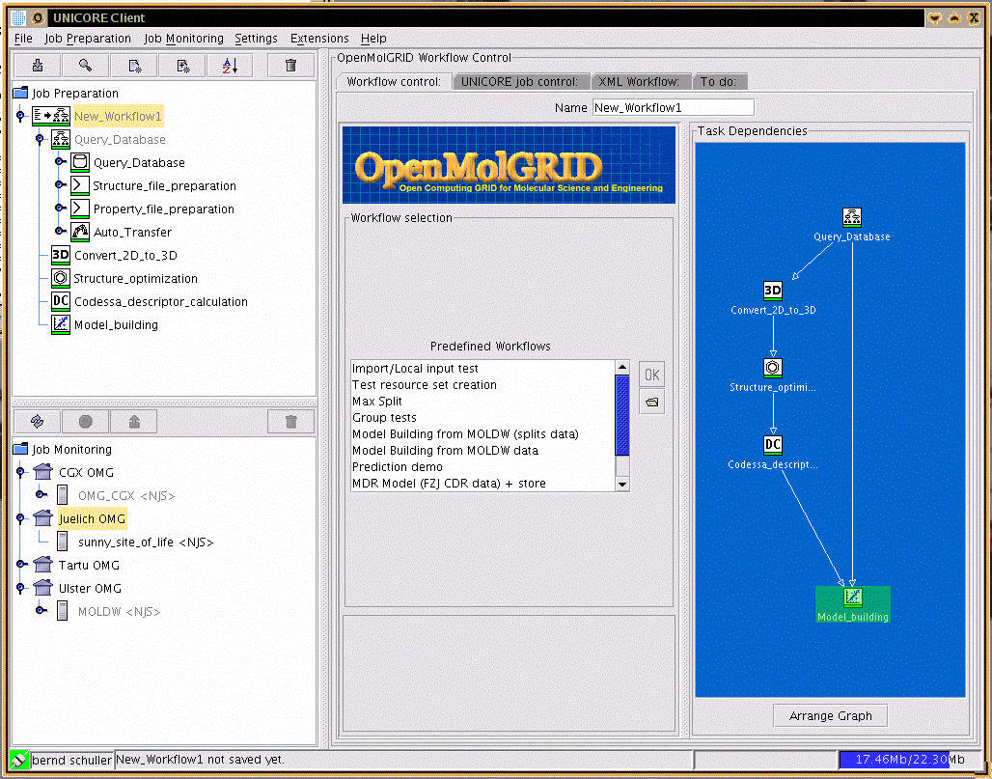Select 'Test resource set creation' workflow
This screenshot has height=779, width=992.
click(x=483, y=385)
